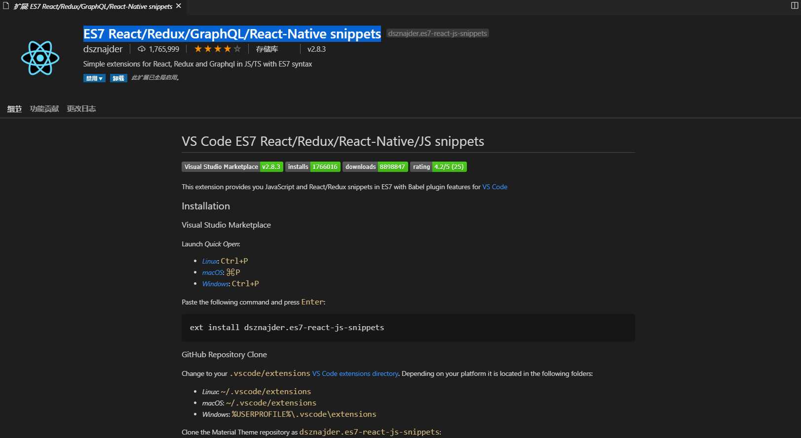Click the ext install command code block

(408, 328)
